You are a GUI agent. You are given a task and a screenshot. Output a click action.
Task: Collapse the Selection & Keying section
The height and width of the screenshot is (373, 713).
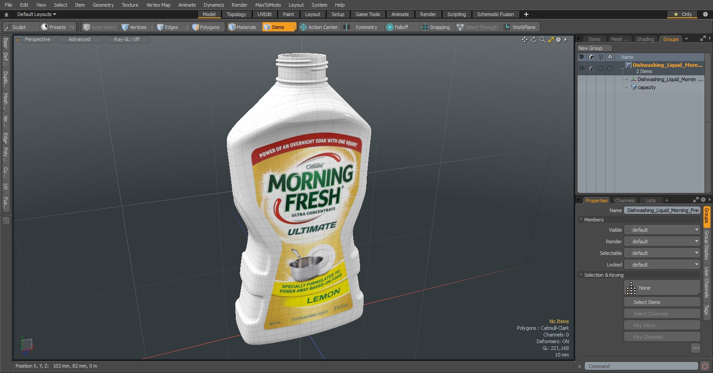pyautogui.click(x=581, y=275)
